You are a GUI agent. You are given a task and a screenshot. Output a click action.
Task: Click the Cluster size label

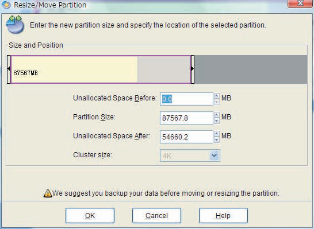click(x=93, y=155)
